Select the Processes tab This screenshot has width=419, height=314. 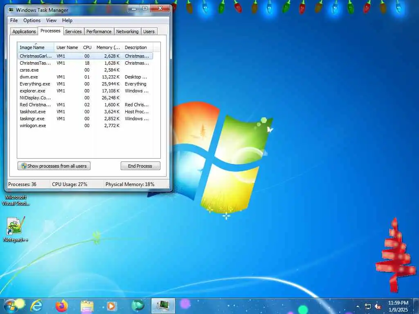[x=50, y=31]
